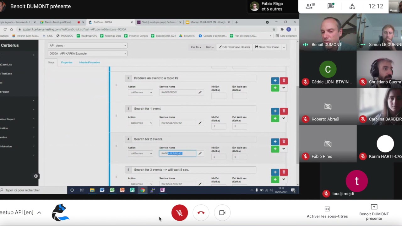Unmute your microphone in the Meet call
Screen dimensions: 402x226
click(x=180, y=213)
